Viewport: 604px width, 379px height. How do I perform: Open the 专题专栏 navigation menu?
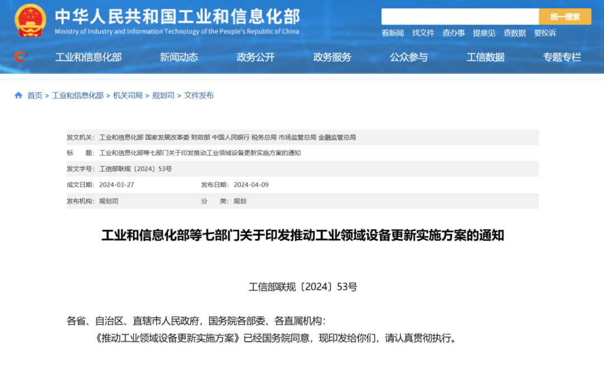[x=562, y=57]
